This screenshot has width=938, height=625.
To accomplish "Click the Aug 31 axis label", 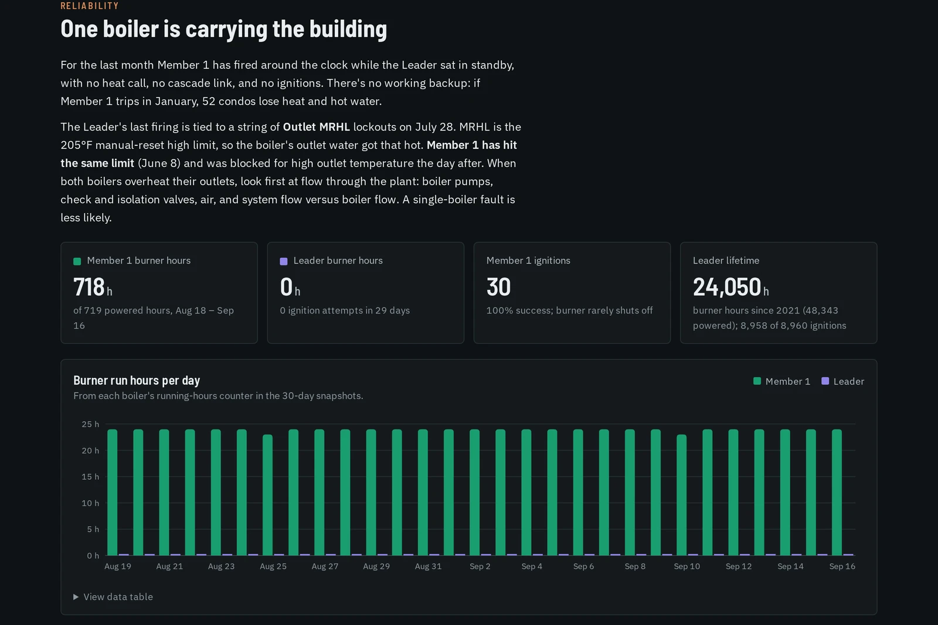I will 428,566.
